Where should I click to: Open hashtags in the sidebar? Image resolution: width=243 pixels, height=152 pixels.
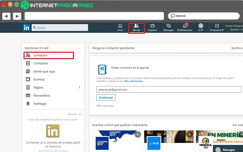[x=40, y=104]
